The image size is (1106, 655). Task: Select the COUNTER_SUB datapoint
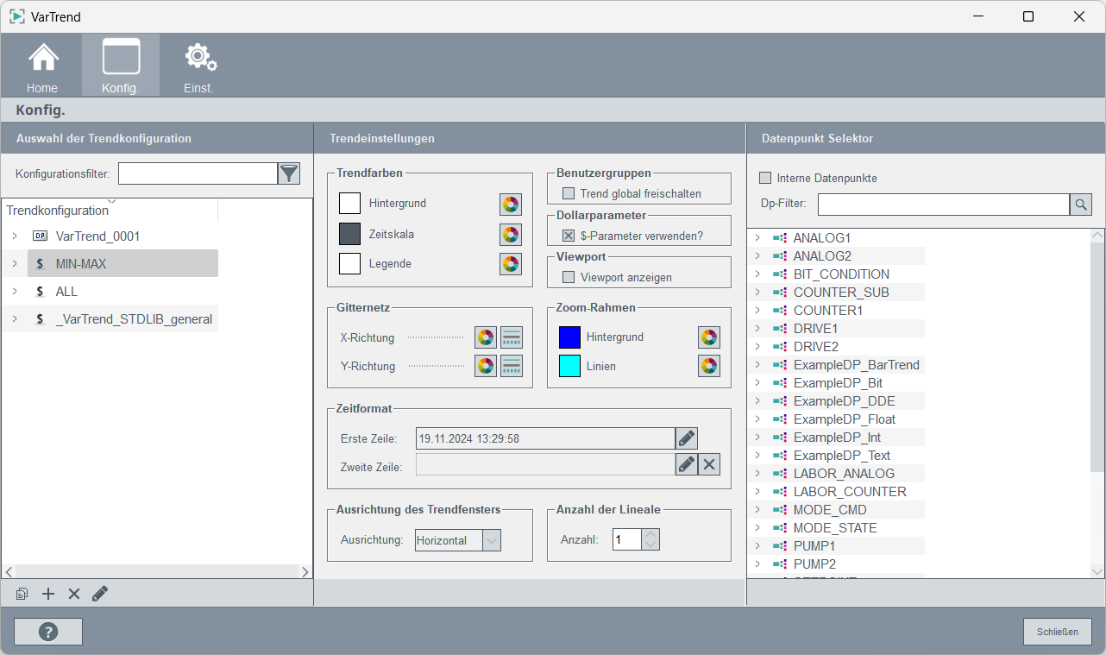841,292
